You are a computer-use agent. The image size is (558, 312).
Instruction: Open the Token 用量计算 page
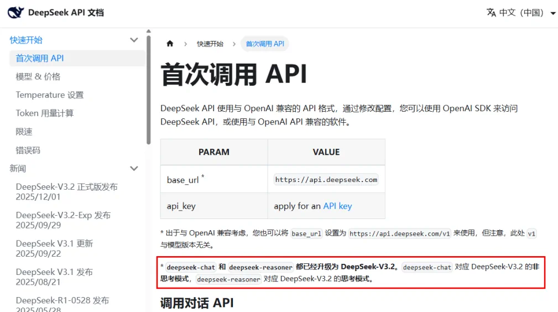pos(44,113)
